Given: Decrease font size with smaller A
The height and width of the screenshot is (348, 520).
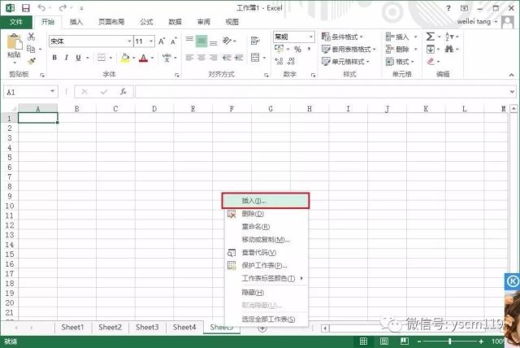Looking at the screenshot, I should point(173,41).
